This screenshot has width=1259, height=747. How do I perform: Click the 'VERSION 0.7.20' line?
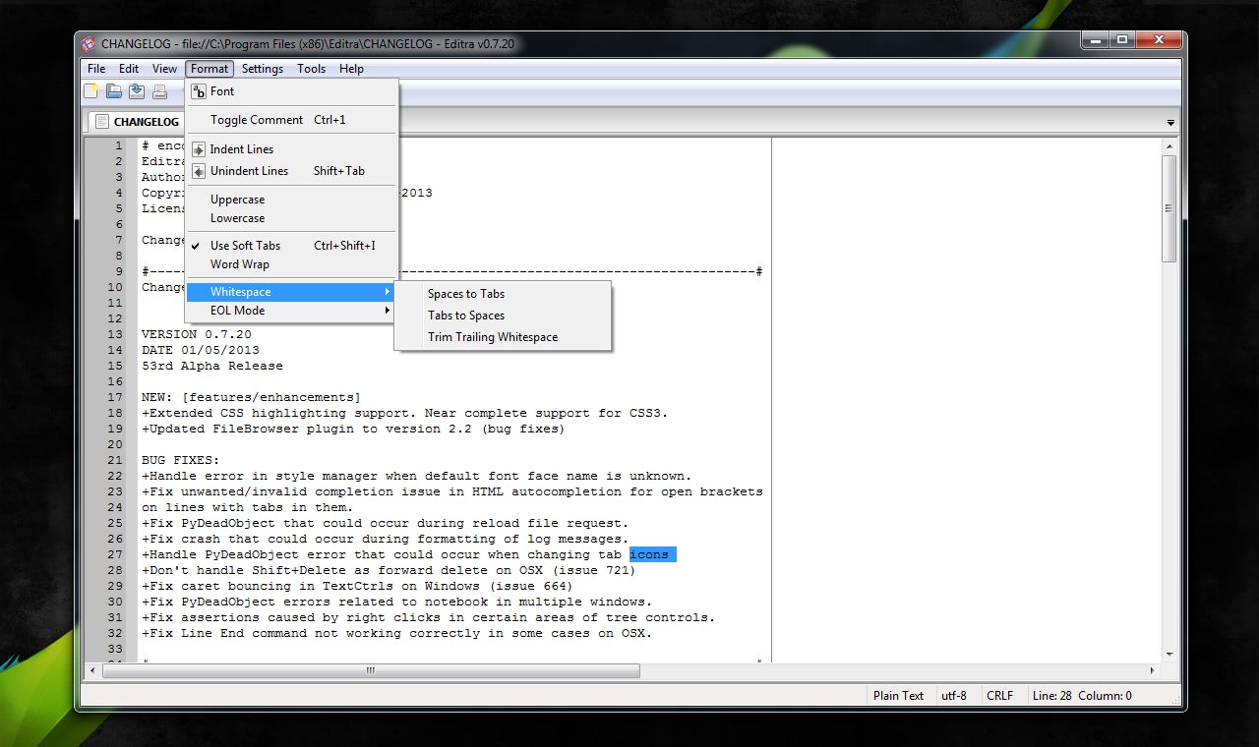(x=197, y=334)
